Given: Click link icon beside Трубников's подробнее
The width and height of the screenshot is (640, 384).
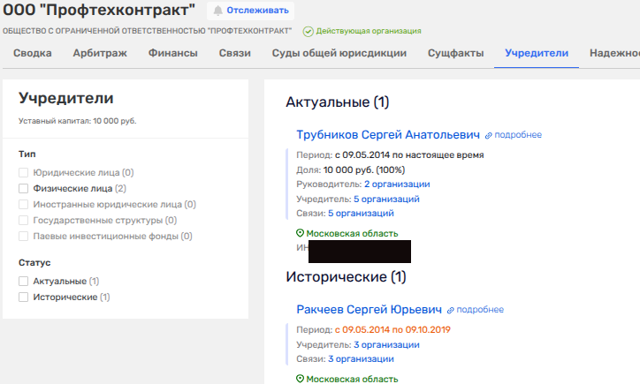Looking at the screenshot, I should pos(488,135).
